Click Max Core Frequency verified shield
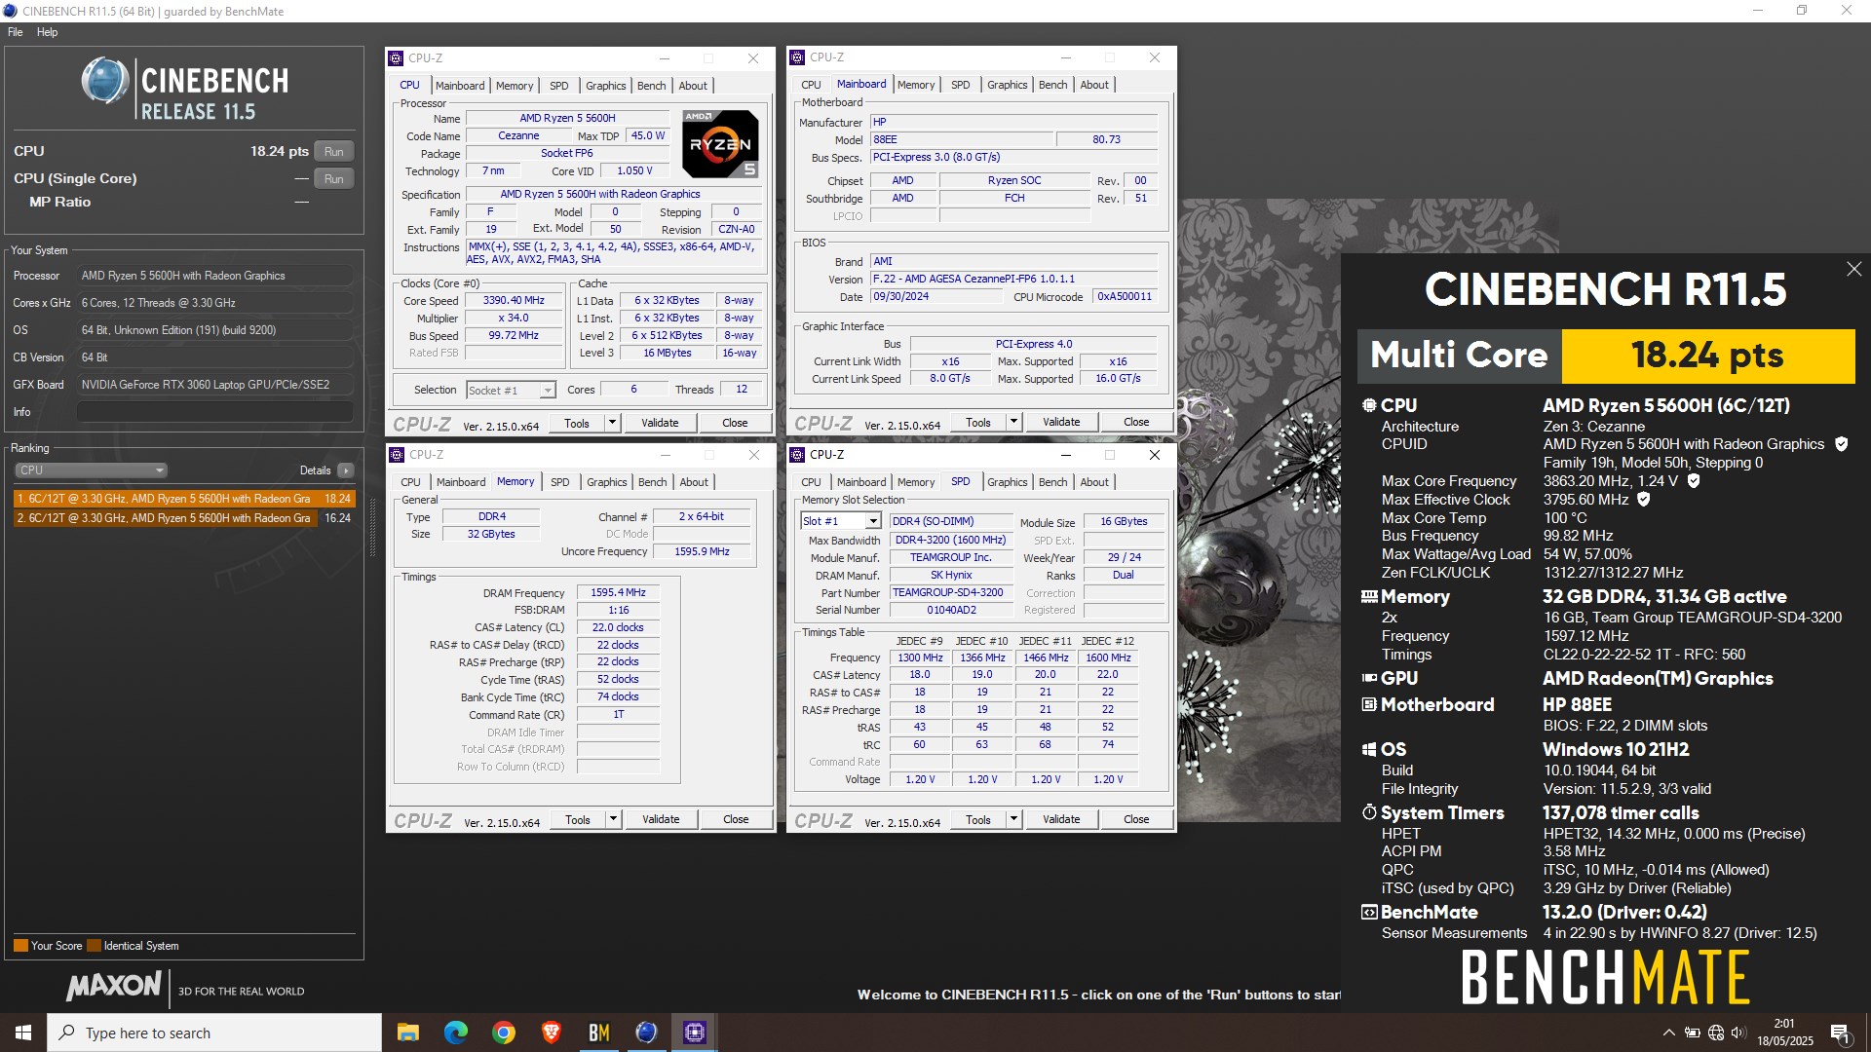 1694,481
